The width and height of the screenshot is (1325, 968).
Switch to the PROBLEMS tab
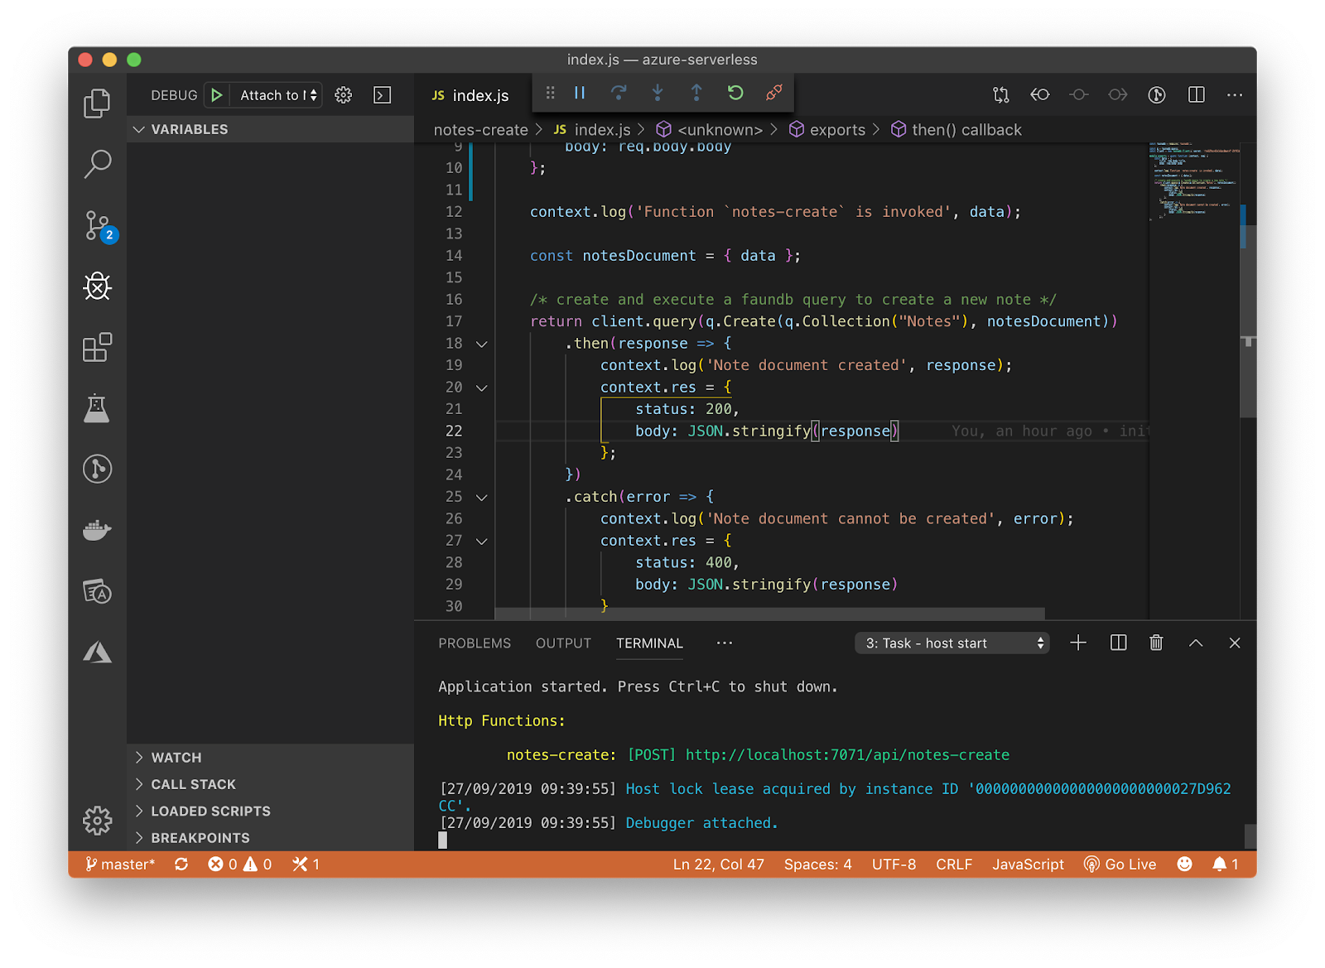point(475,643)
